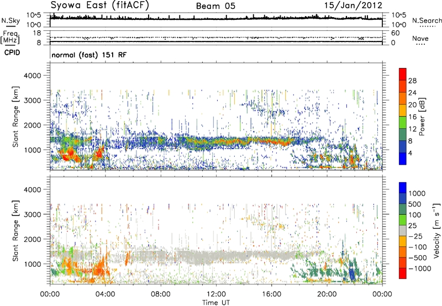Click the "3000" tick on the power panel
The width and height of the screenshot is (442, 306).
(32, 101)
